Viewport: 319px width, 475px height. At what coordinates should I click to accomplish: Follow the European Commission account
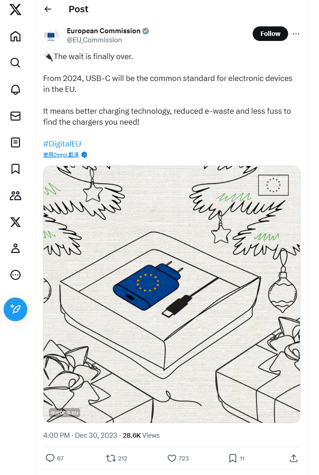pos(270,34)
